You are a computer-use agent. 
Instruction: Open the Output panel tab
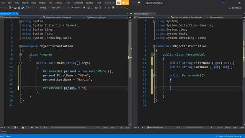(x=3, y=131)
